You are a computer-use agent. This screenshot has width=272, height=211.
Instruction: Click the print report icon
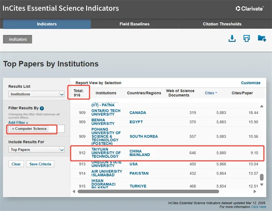[x=246, y=38]
